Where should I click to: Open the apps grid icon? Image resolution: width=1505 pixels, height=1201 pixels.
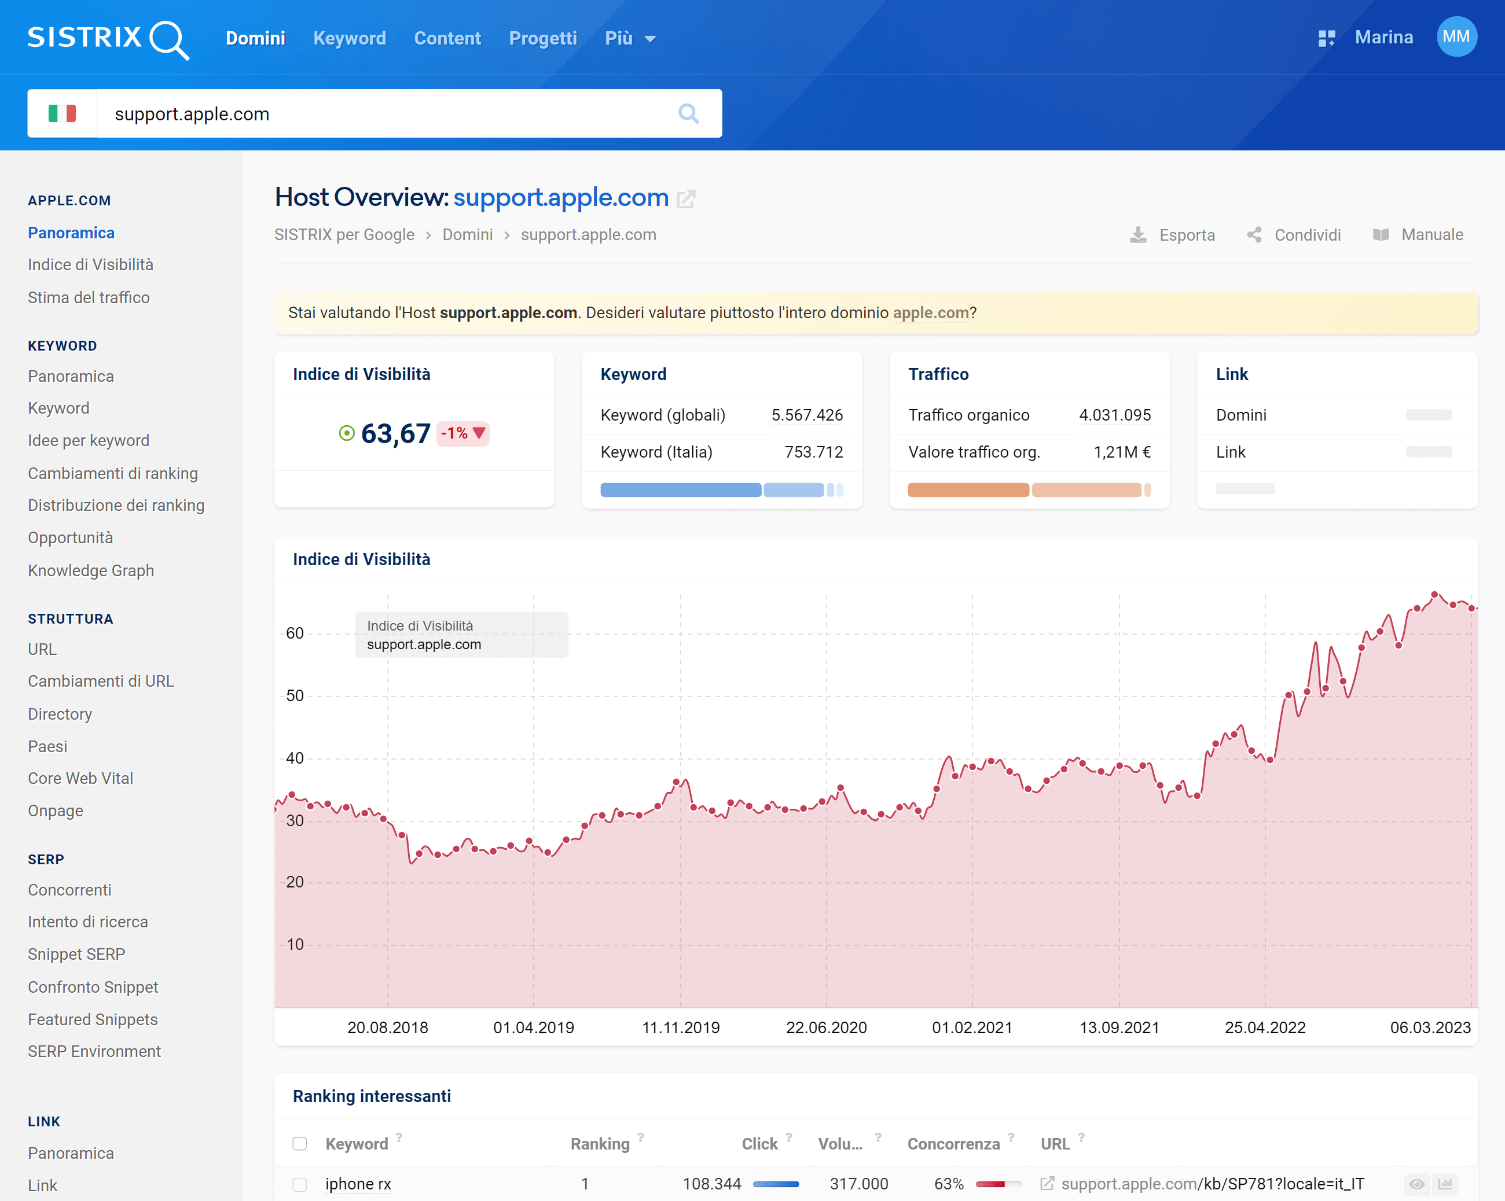[x=1326, y=38]
